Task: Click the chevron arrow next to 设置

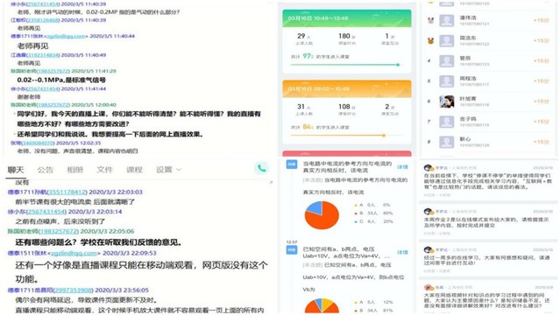Action: pyautogui.click(x=179, y=170)
